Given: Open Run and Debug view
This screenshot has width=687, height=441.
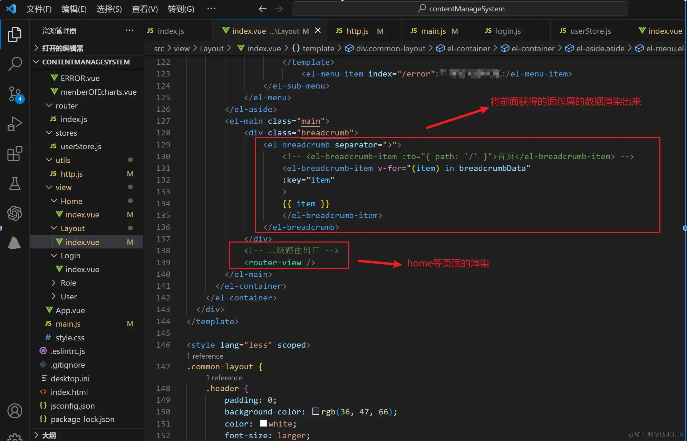Looking at the screenshot, I should 14,124.
